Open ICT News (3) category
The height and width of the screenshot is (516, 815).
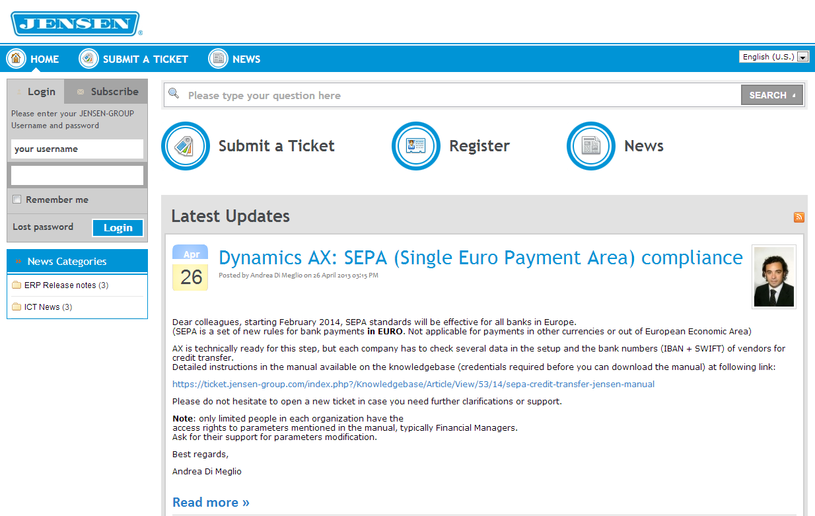(48, 307)
